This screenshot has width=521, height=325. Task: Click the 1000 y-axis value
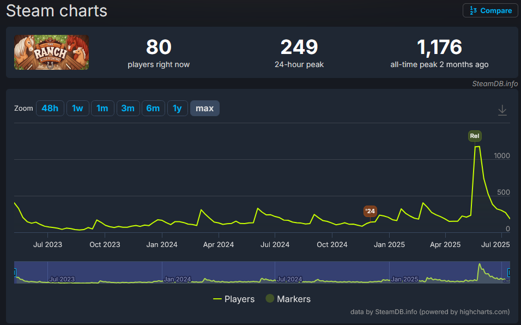[x=502, y=155]
